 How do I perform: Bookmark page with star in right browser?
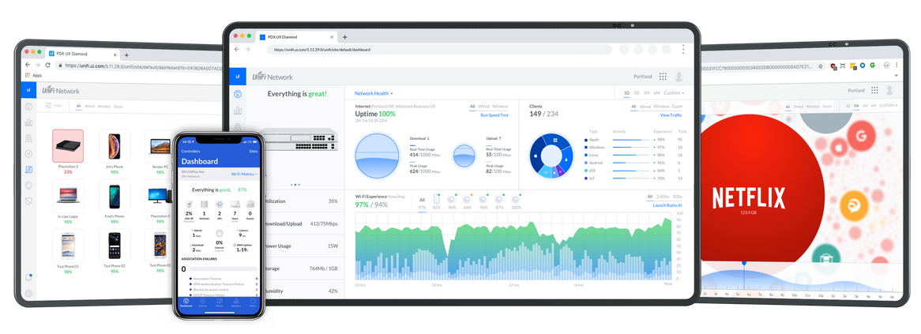click(x=821, y=66)
